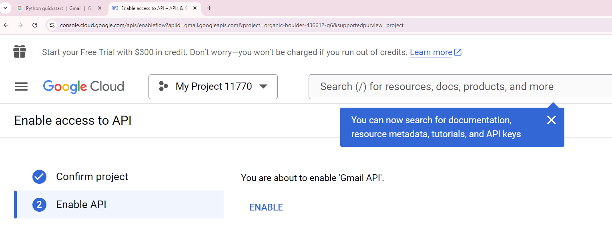Image resolution: width=612 pixels, height=246 pixels.
Task: Open the Learn more free trial link
Action: 431,52
